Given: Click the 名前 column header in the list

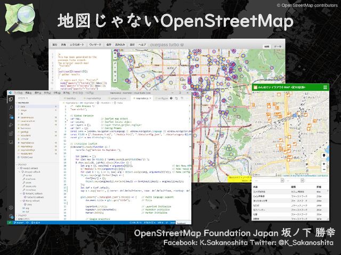Looking at the screenshot, I should tap(256, 187).
